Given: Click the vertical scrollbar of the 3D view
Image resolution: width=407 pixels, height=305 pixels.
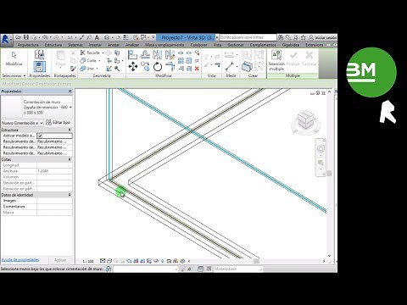Looking at the screenshot, I should (x=329, y=173).
